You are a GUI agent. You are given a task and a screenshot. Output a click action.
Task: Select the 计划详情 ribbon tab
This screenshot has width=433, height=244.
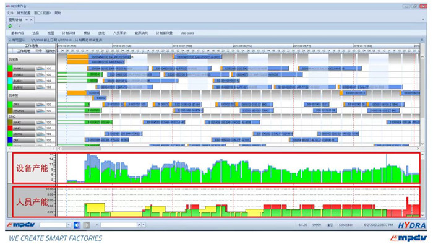[69, 33]
